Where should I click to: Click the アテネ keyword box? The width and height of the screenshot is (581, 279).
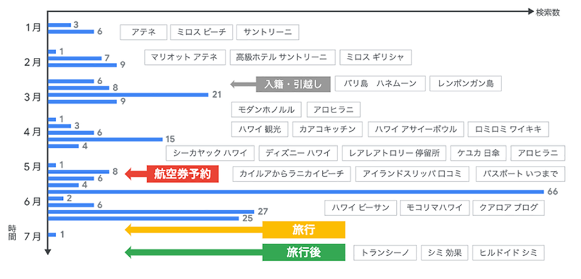coord(143,32)
